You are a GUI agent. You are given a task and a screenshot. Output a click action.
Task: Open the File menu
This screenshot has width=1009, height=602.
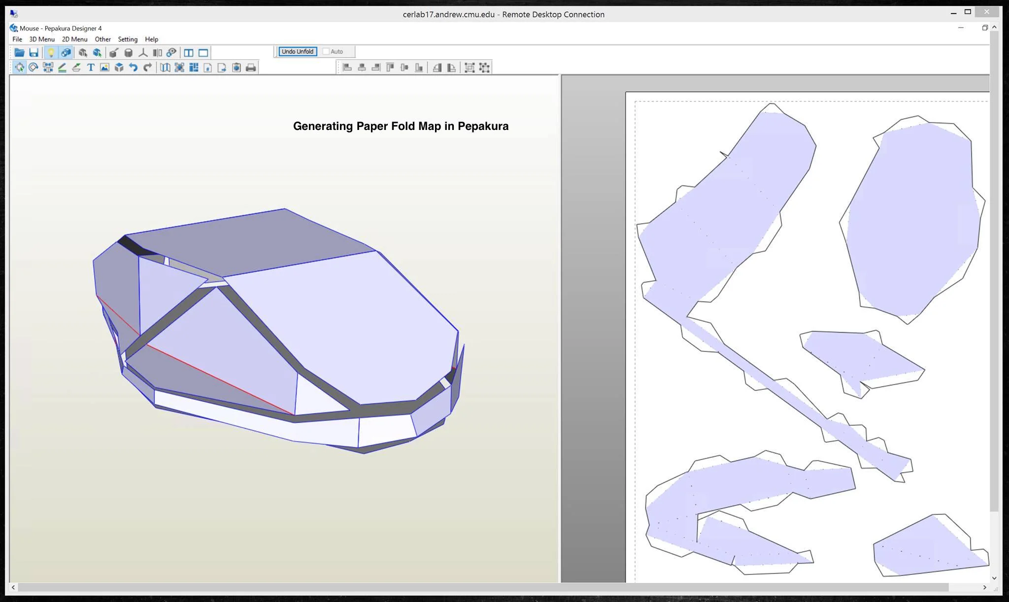pyautogui.click(x=17, y=39)
